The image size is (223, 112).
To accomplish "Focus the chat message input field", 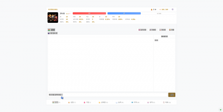I will point(107,95).
